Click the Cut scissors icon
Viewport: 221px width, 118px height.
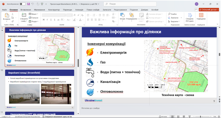pos(12,14)
